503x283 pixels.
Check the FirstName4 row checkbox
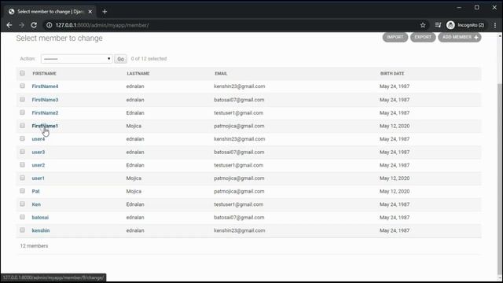tap(22, 86)
